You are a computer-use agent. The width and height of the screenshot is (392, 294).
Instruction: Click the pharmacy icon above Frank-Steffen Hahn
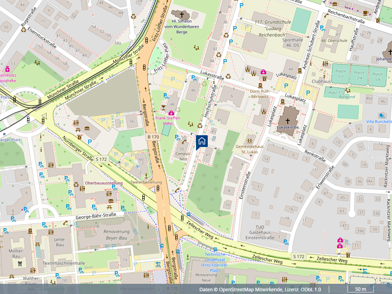[x=171, y=113]
